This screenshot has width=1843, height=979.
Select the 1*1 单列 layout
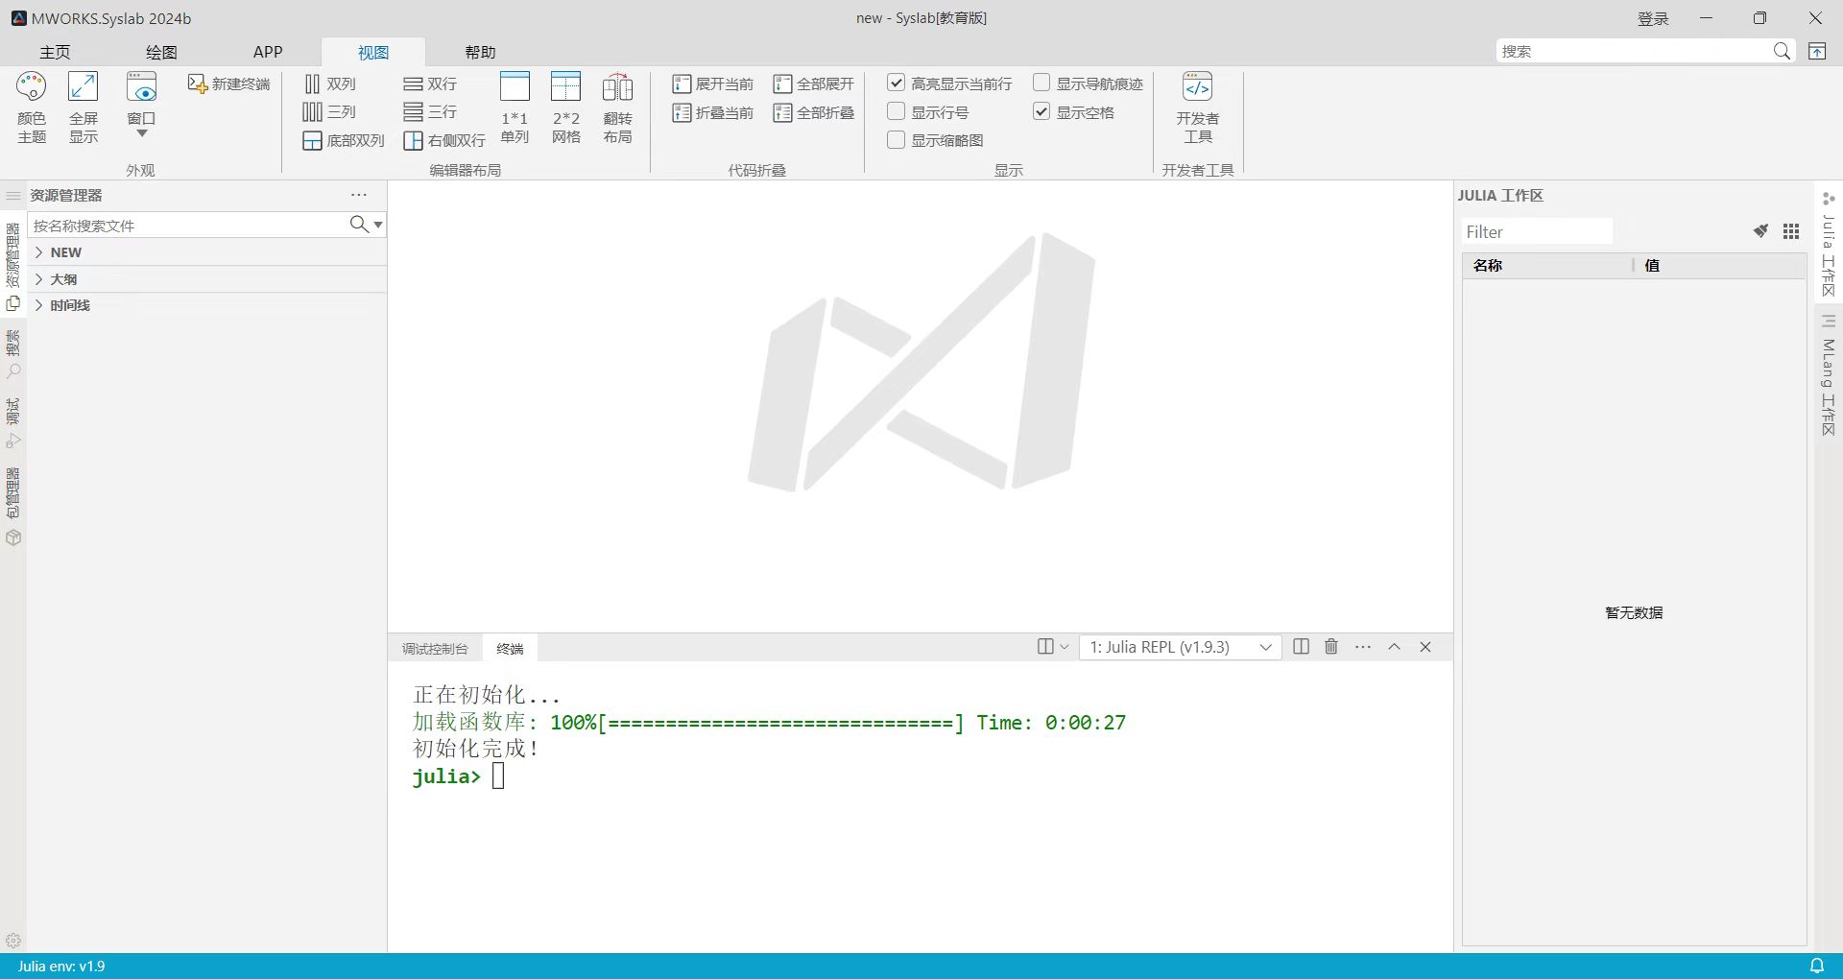click(515, 107)
